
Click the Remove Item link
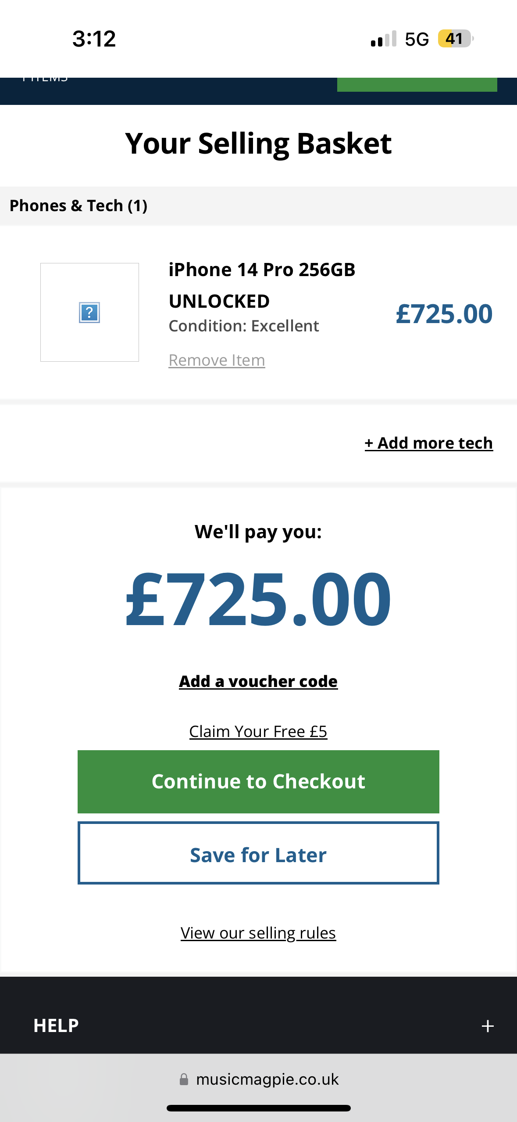click(x=217, y=360)
